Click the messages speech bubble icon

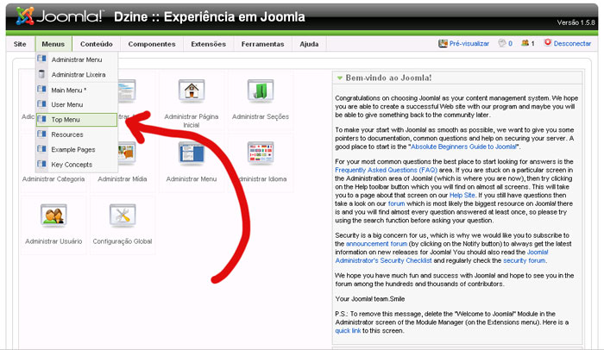click(502, 43)
